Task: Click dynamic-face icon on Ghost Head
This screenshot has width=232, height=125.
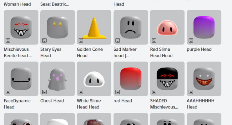Action: pyautogui.click(x=44, y=92)
